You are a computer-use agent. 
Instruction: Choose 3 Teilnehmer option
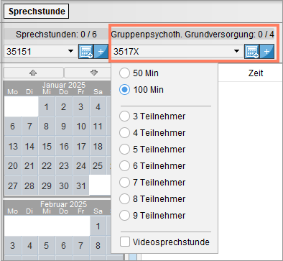(152, 116)
